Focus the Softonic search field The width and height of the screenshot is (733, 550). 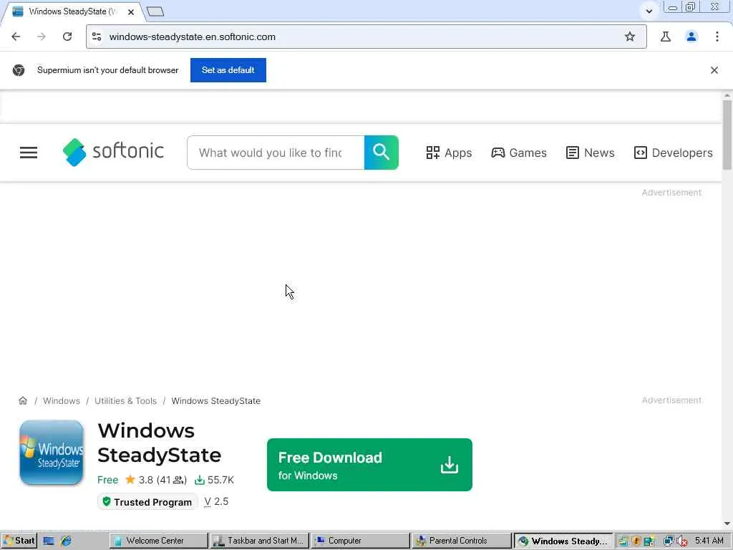click(x=276, y=153)
